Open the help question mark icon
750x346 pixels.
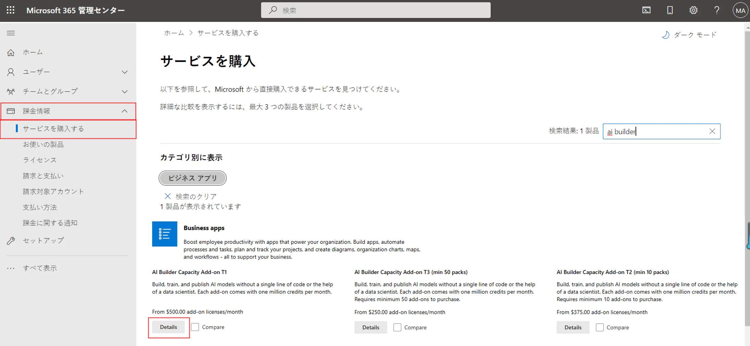[717, 10]
